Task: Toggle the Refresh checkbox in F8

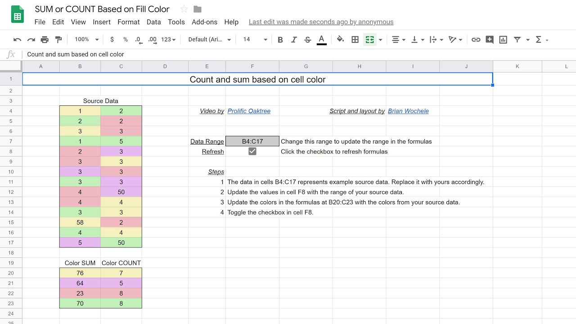Action: coord(252,151)
